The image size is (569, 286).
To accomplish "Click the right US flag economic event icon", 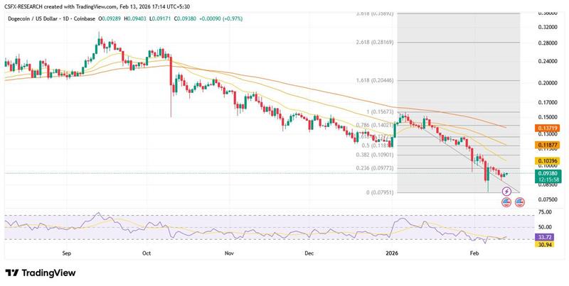I will click(x=520, y=202).
